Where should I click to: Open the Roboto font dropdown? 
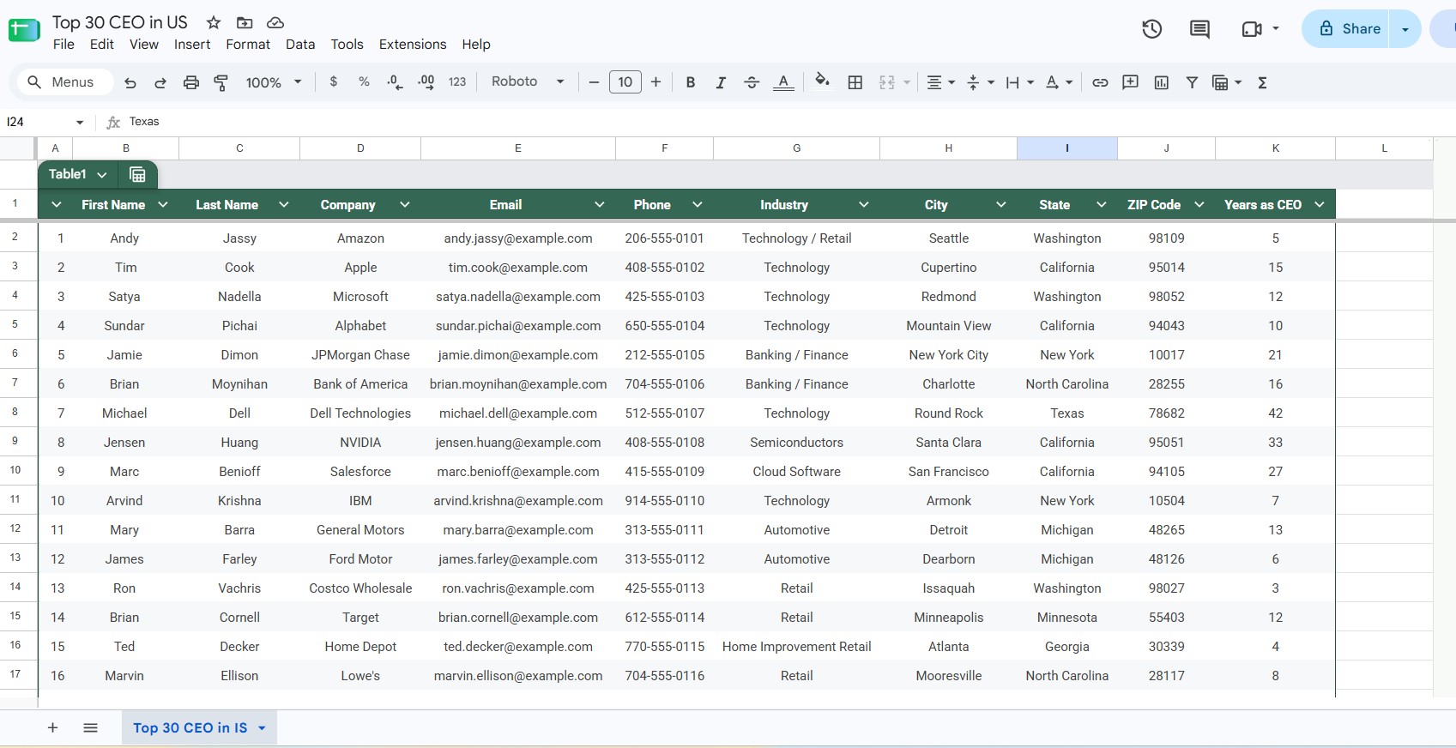tap(528, 81)
